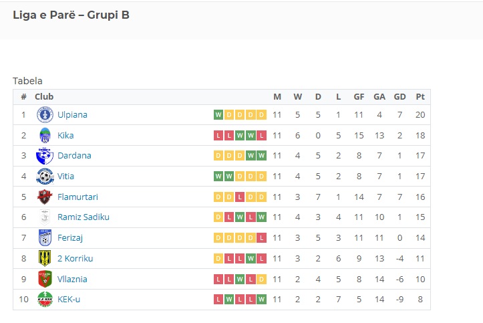Follow the Ramiz Sadiku link
Screen dimensions: 483x323
(83, 217)
